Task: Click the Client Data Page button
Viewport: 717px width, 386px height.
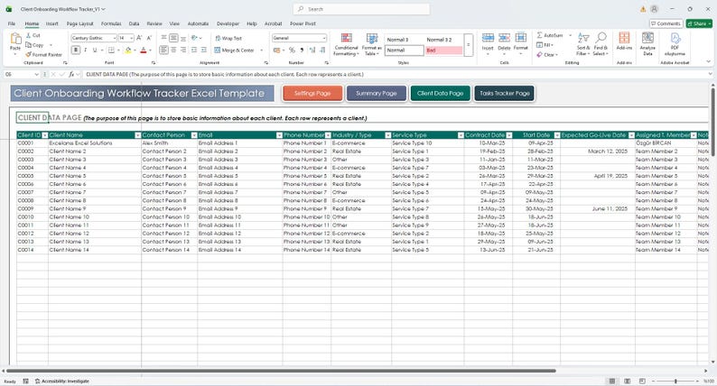Action: 440,93
